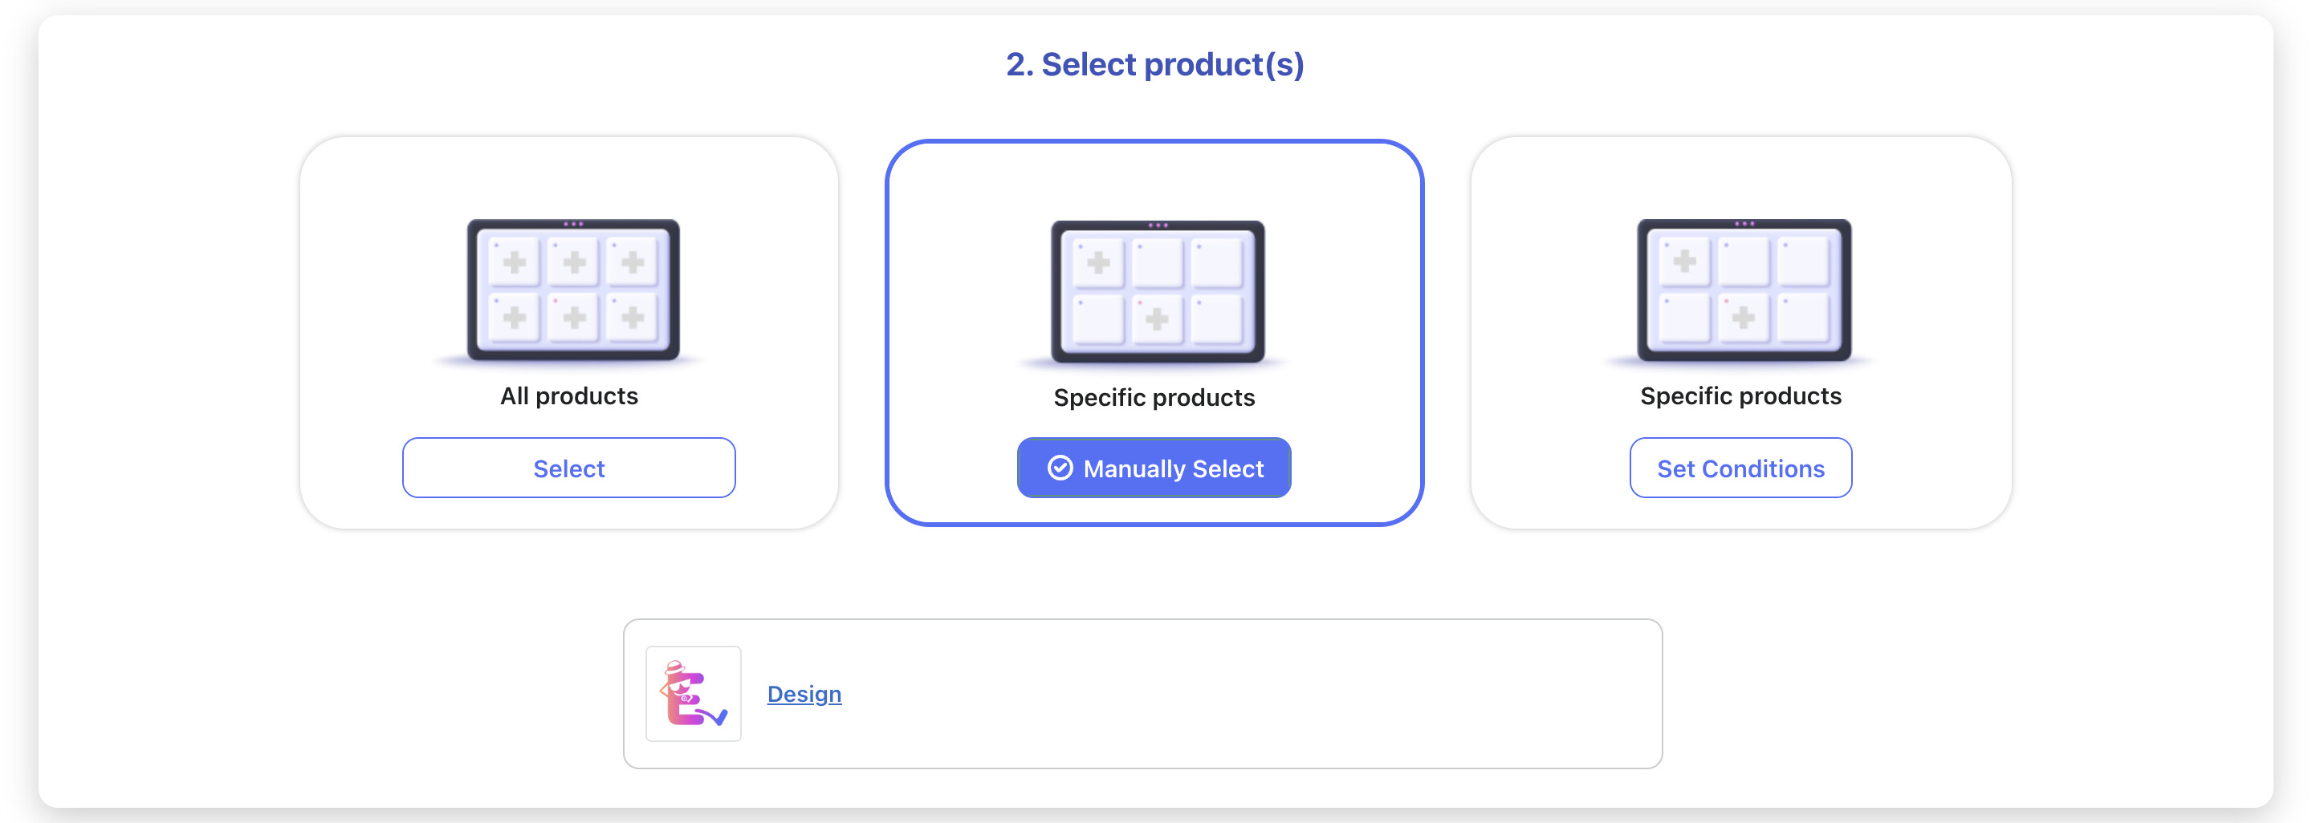
Task: Click the empty area of the Design product row
Action: tap(1256, 694)
